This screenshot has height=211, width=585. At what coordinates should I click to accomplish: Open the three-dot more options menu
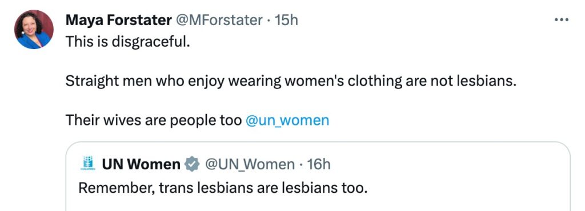point(562,20)
